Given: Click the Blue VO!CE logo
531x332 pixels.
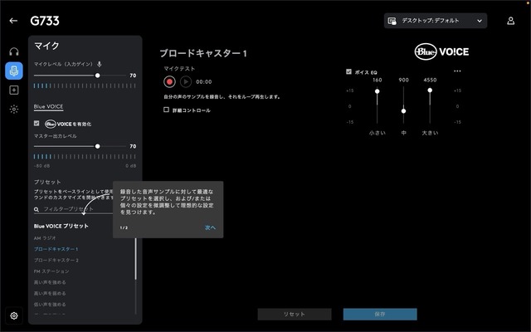Looking at the screenshot, I should [441, 51].
